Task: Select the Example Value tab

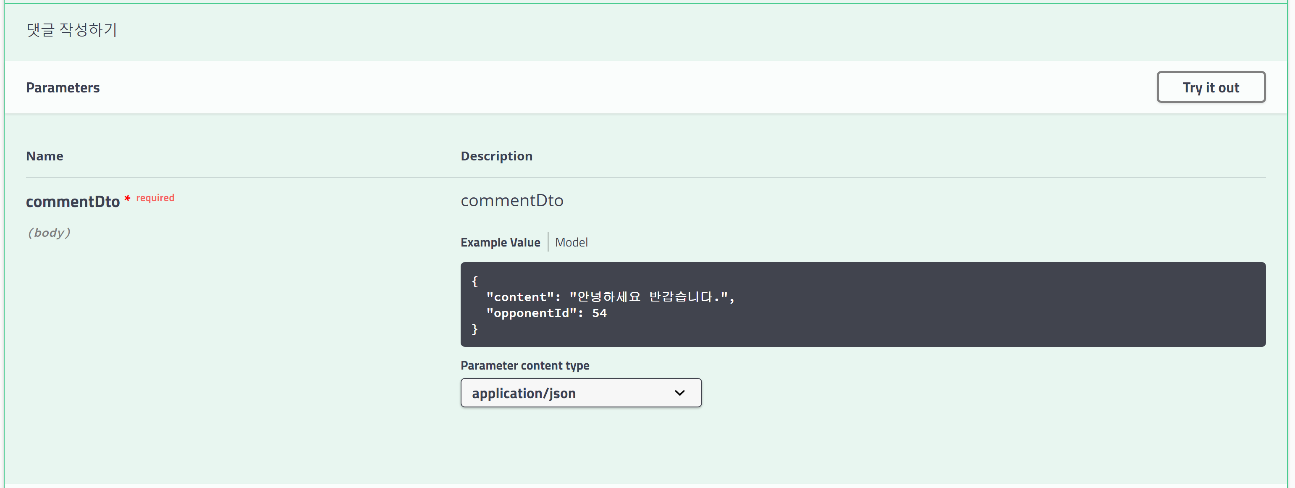Action: click(500, 242)
